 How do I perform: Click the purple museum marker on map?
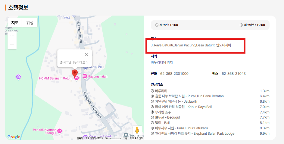point(18,77)
